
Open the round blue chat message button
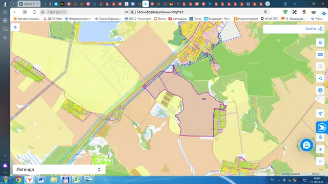coord(306,145)
